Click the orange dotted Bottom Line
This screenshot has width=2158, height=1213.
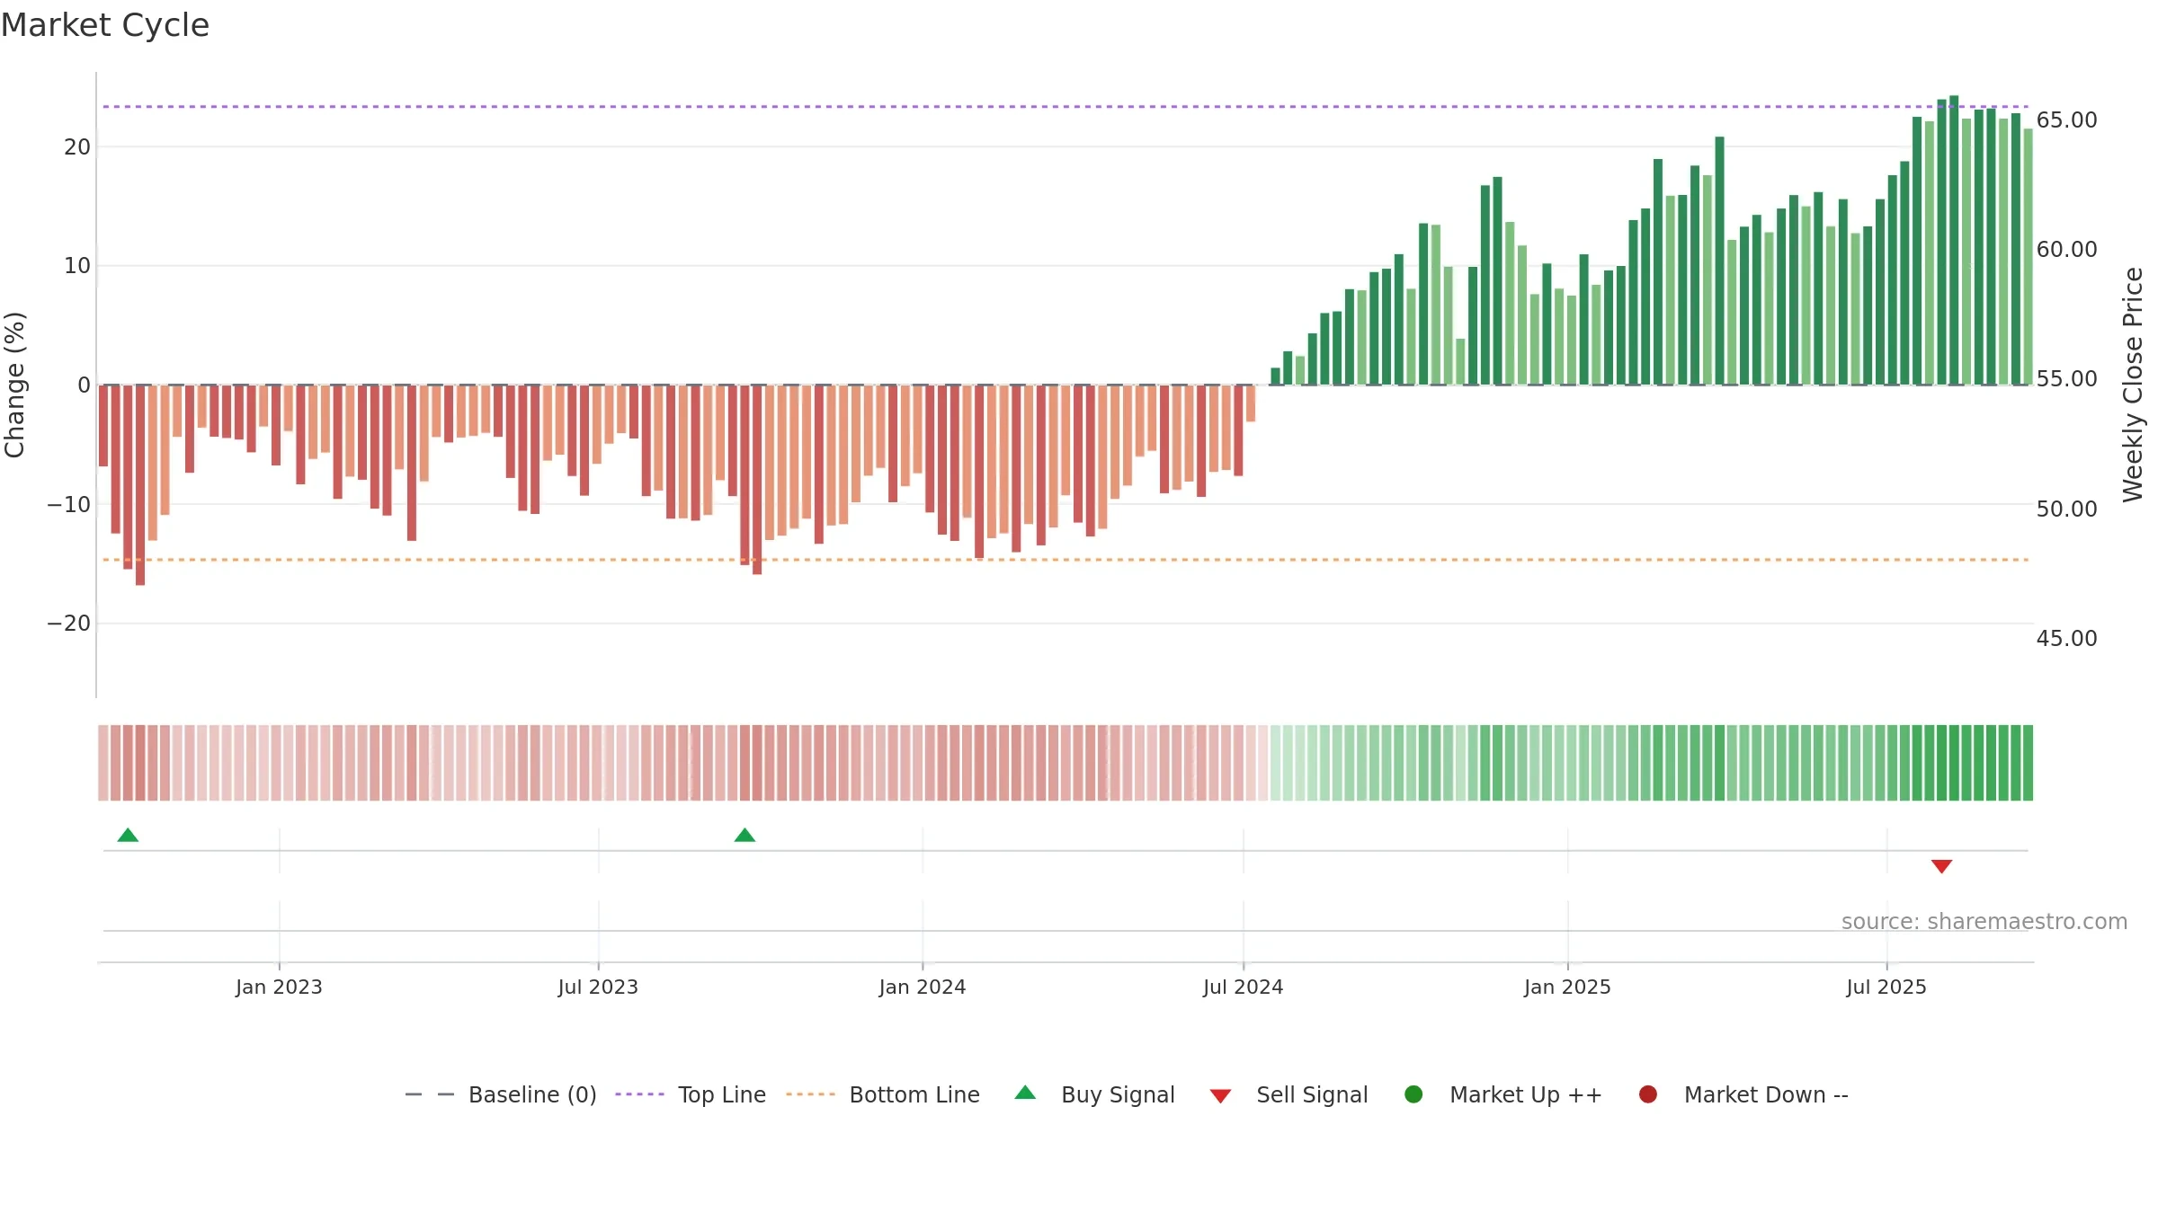point(1066,560)
